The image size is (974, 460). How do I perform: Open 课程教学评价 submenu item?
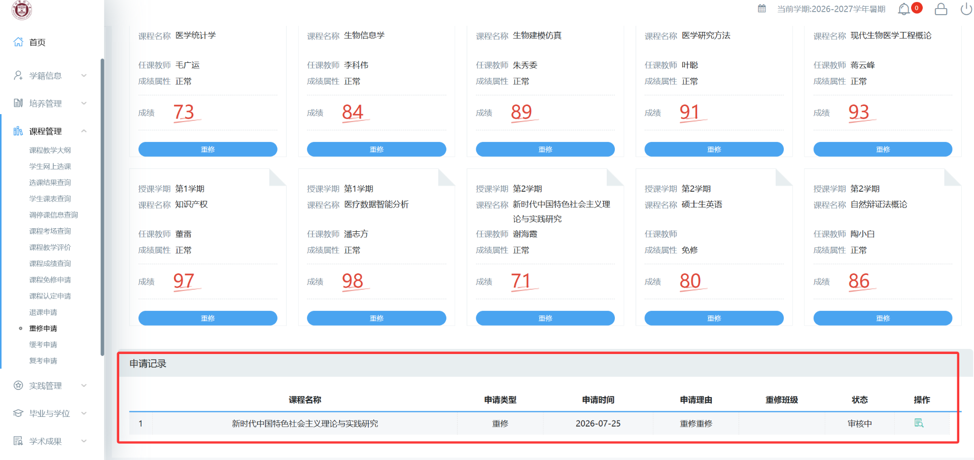click(x=50, y=247)
